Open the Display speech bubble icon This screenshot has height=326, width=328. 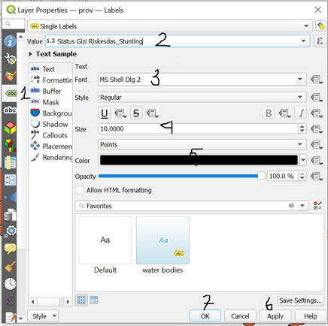pyautogui.click(x=10, y=249)
